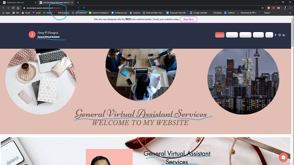Open the Chrome three-dot menu
This screenshot has height=165, width=294.
coord(290,8)
